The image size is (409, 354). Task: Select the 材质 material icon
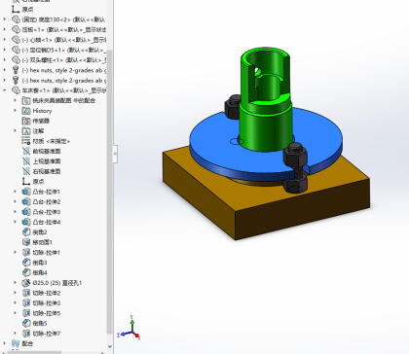[26, 141]
